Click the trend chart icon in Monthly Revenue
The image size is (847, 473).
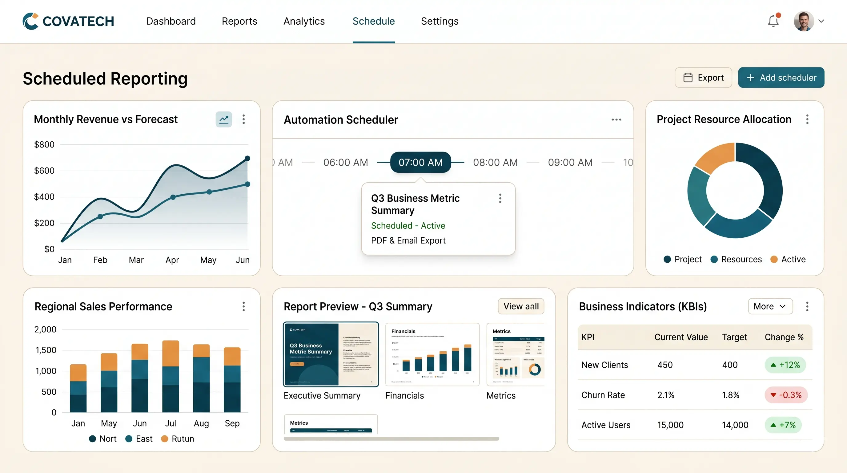223,119
